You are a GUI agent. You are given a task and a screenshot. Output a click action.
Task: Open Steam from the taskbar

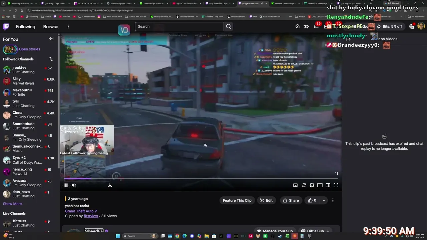280,236
